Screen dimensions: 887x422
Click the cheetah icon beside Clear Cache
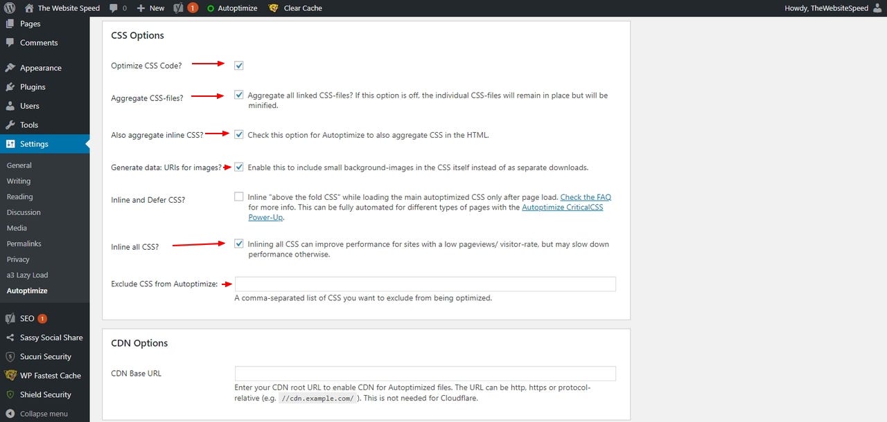274,8
